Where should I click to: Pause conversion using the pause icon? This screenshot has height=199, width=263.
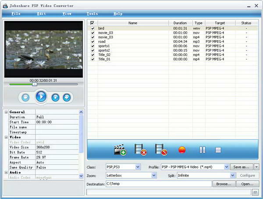coord(203,150)
